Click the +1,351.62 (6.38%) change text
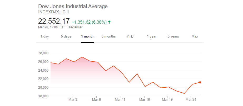Screen dimensions: 243x106 89,22
